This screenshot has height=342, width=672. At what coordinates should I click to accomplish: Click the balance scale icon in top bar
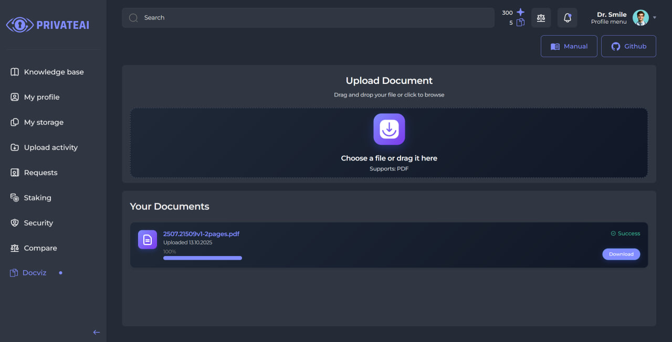[x=541, y=18]
